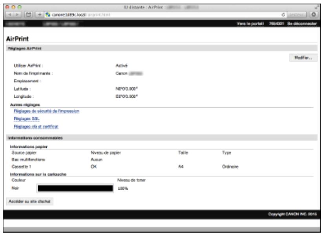Viewport: 321px width, 233px height.
Task: Add a new tab with plus icon
Action: click(40, 15)
